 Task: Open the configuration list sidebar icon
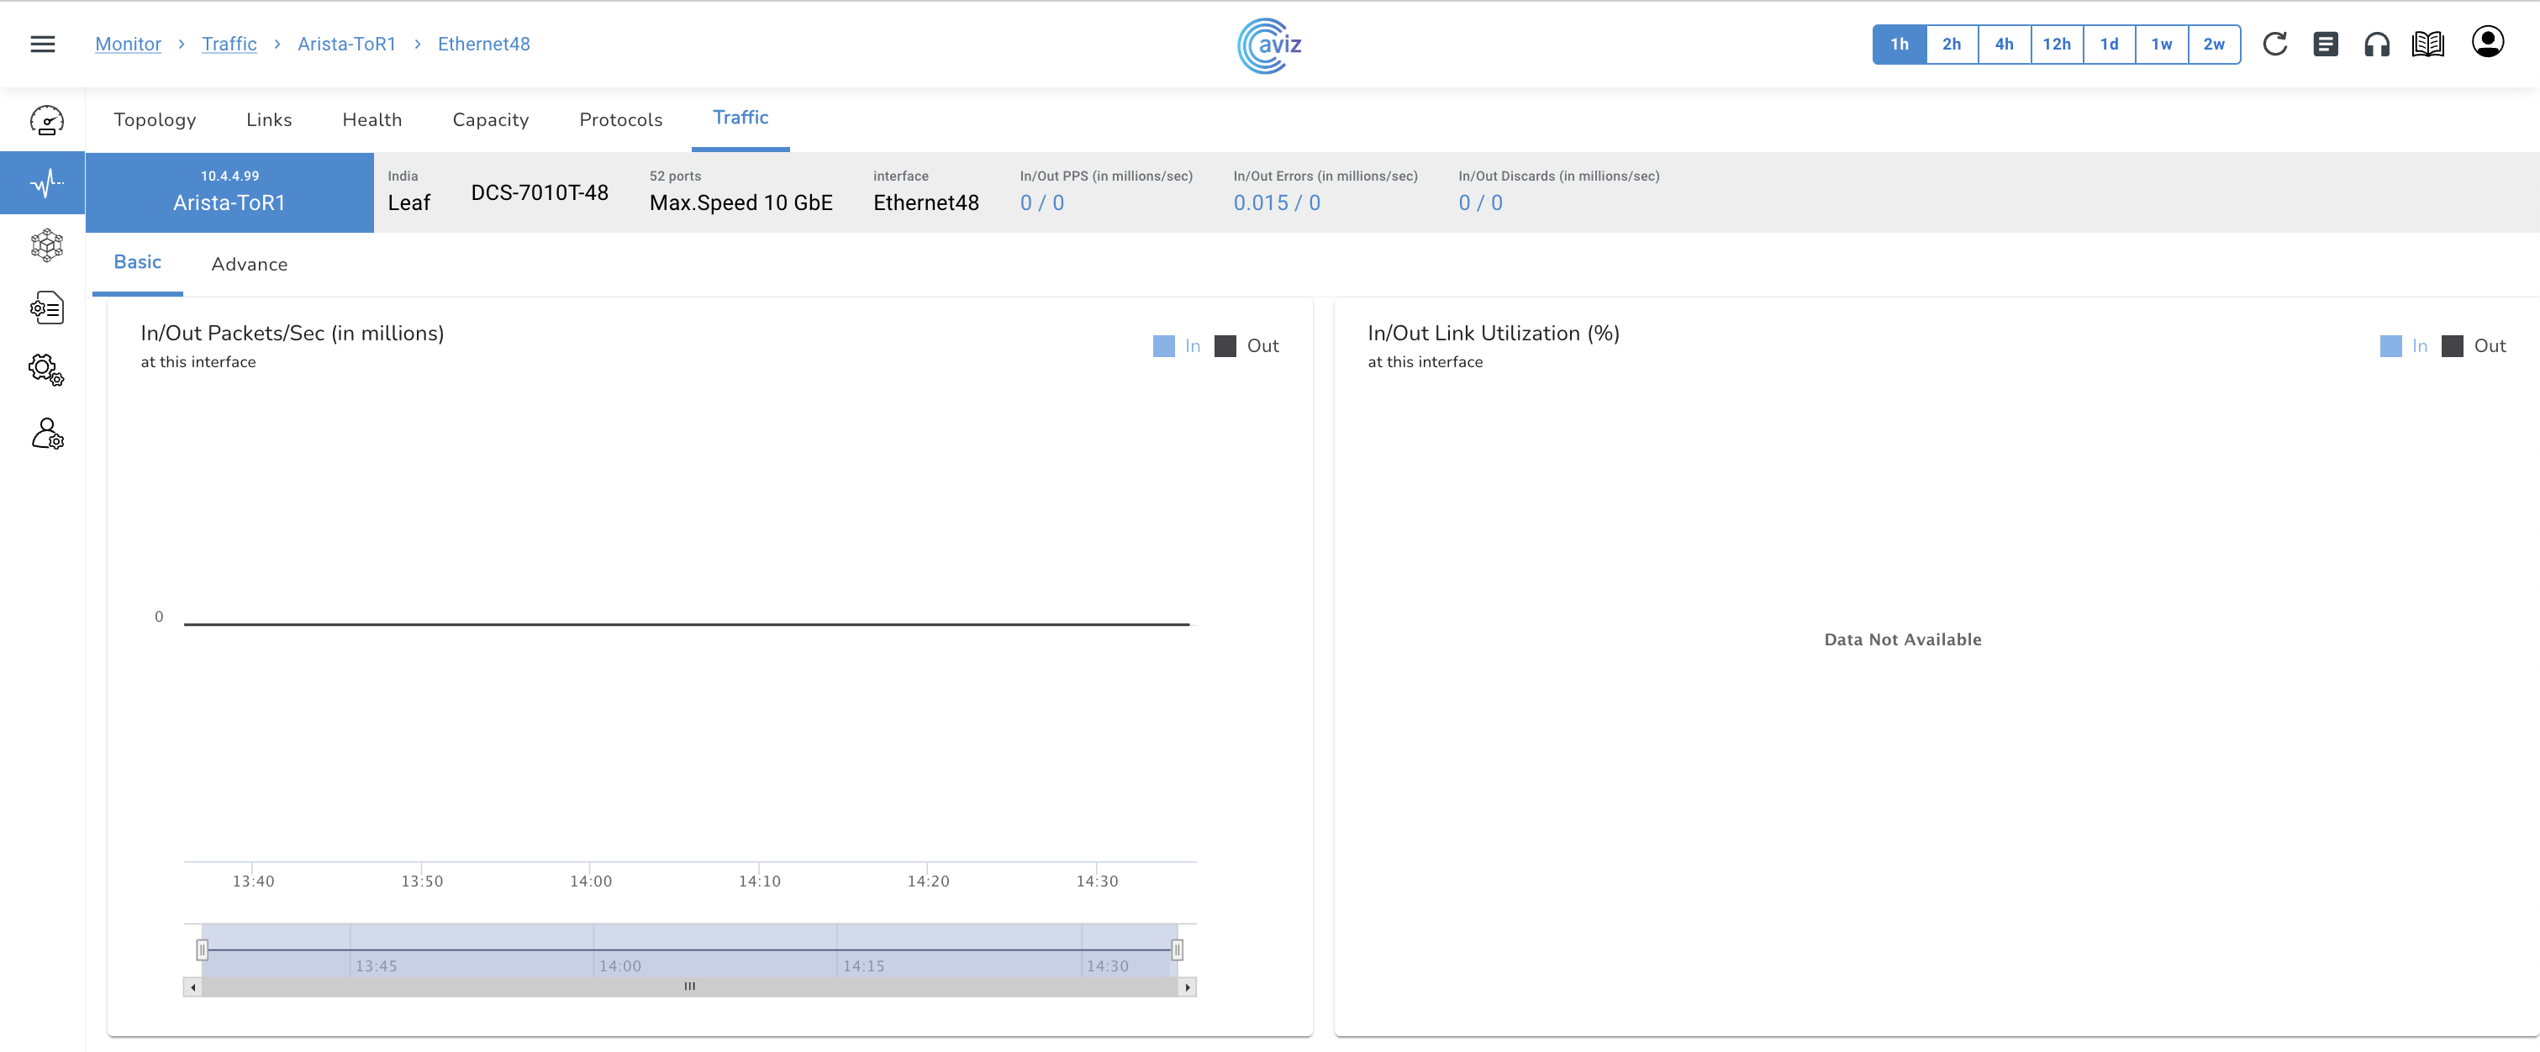tap(46, 308)
